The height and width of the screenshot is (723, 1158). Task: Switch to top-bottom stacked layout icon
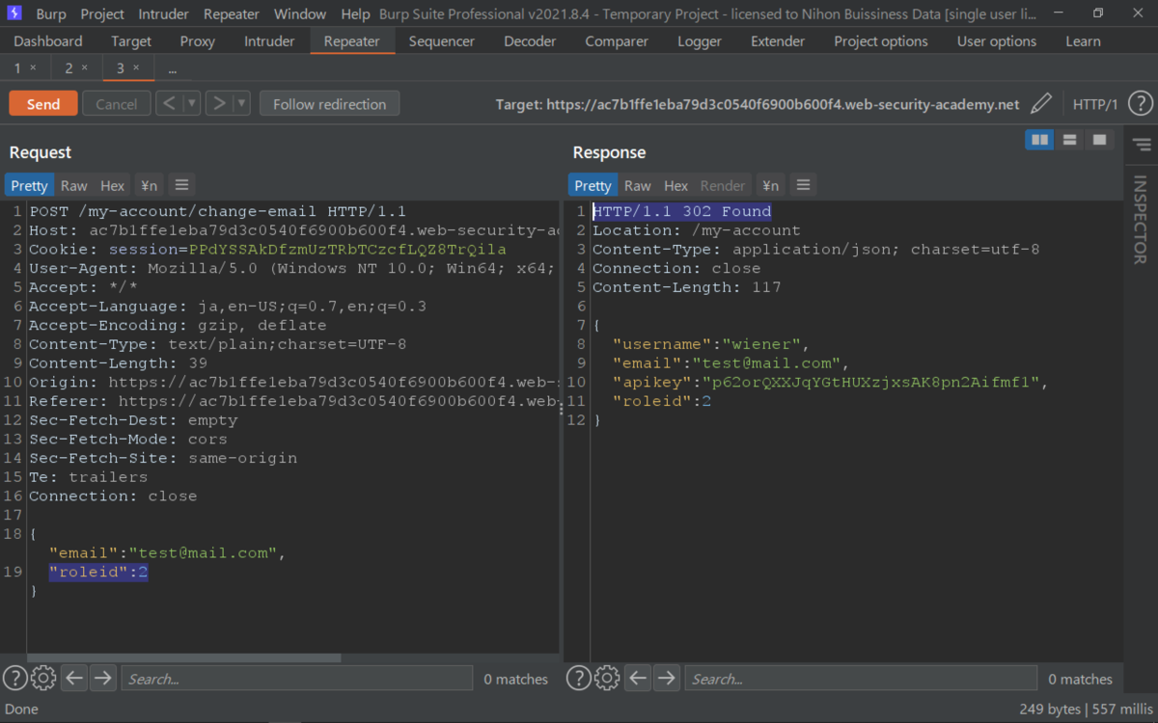(1069, 140)
